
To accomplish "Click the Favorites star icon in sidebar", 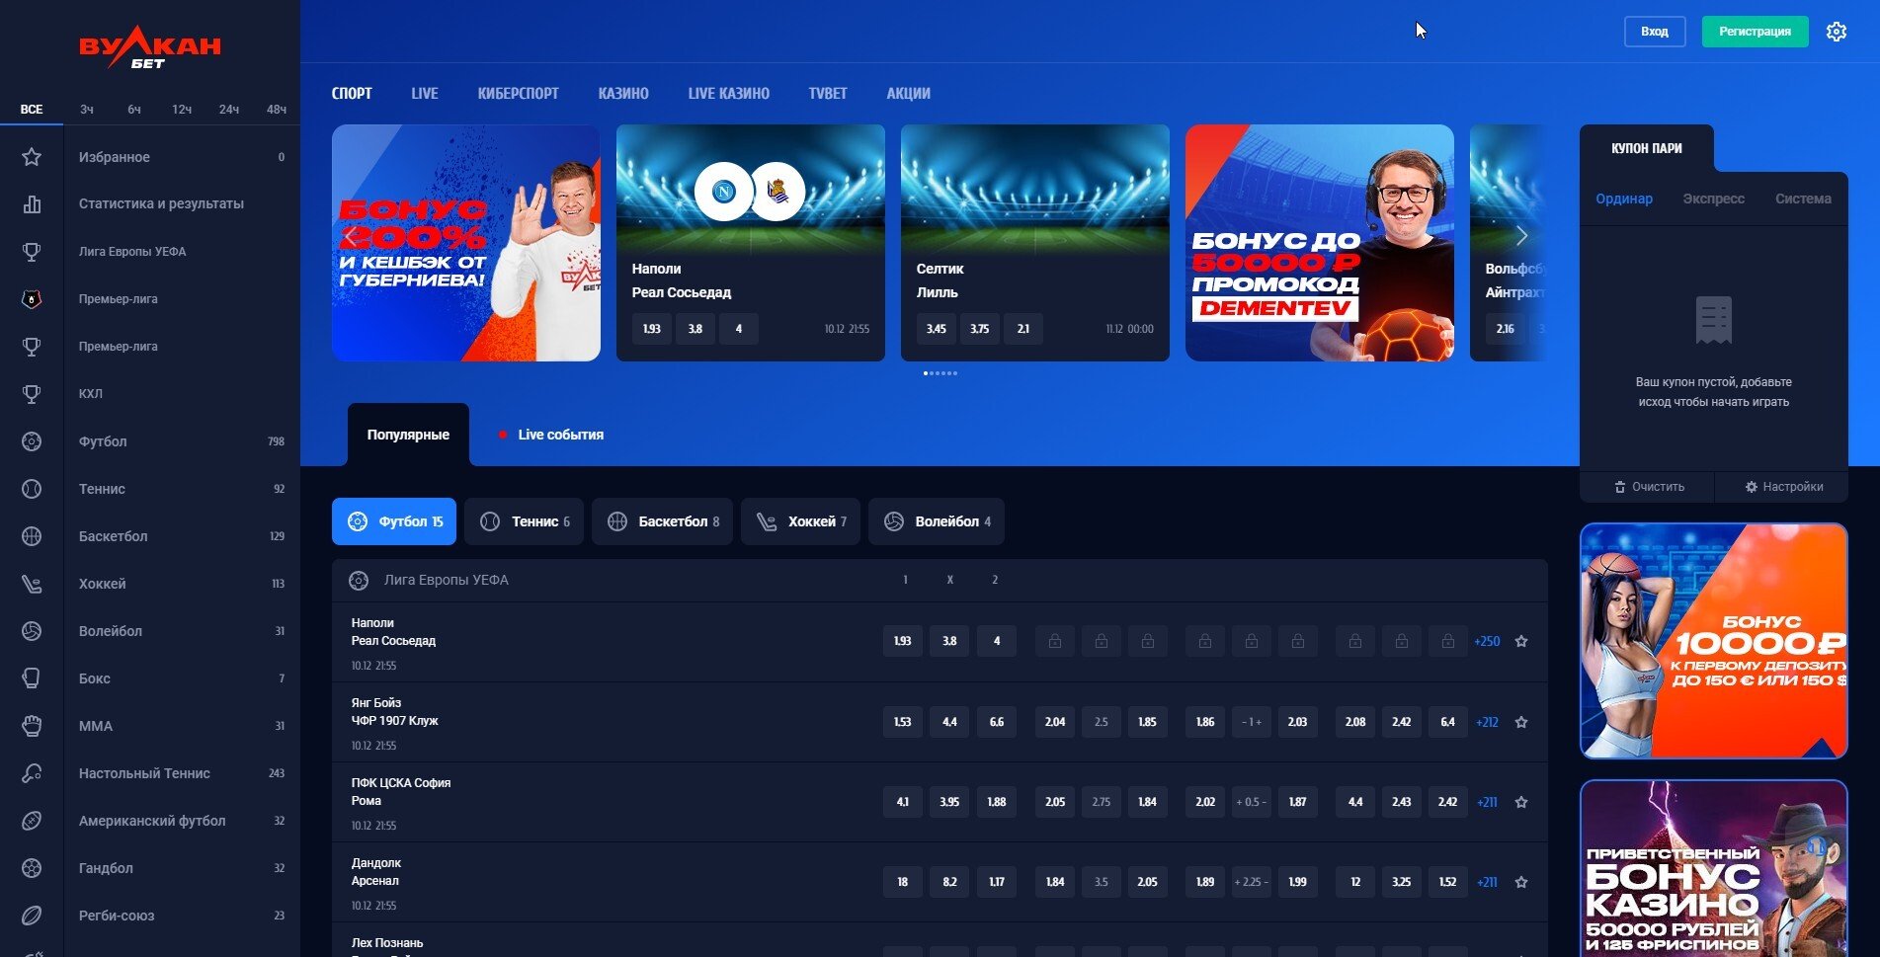I will [32, 157].
